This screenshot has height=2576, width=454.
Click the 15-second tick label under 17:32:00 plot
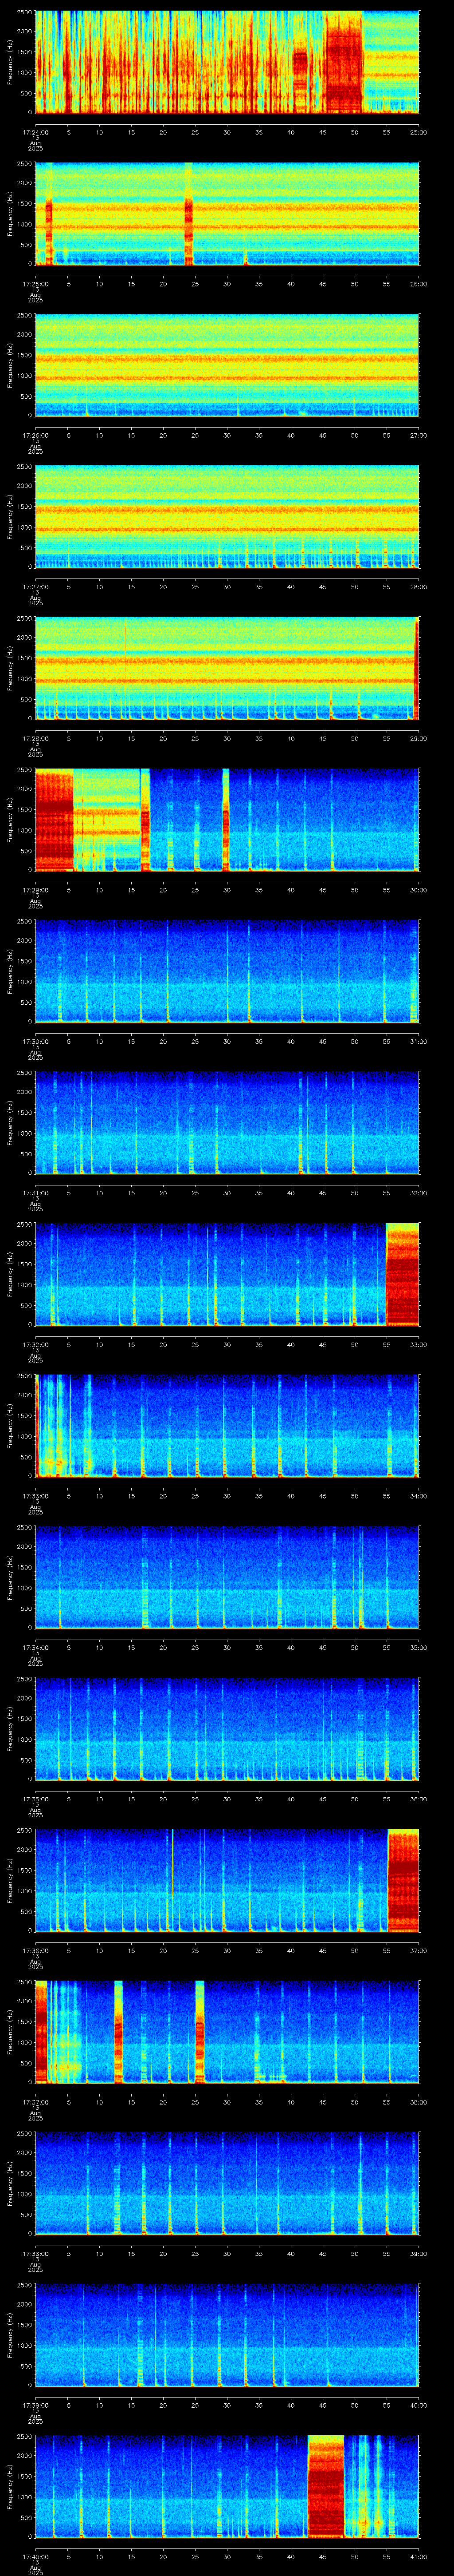pyautogui.click(x=132, y=1344)
